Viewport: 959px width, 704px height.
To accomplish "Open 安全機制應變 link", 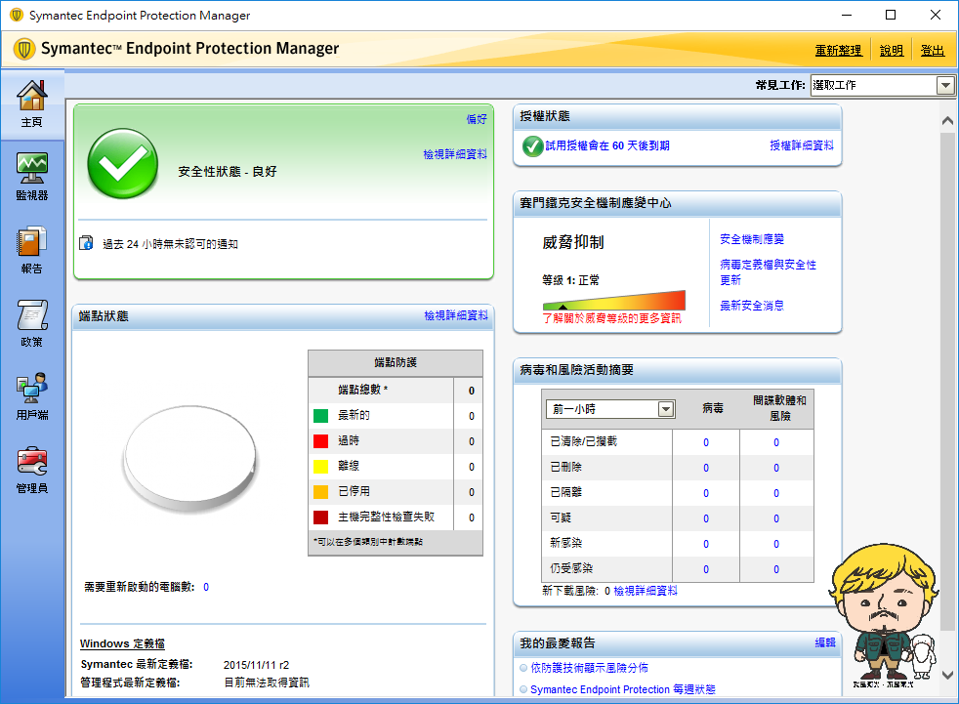I will tap(752, 239).
